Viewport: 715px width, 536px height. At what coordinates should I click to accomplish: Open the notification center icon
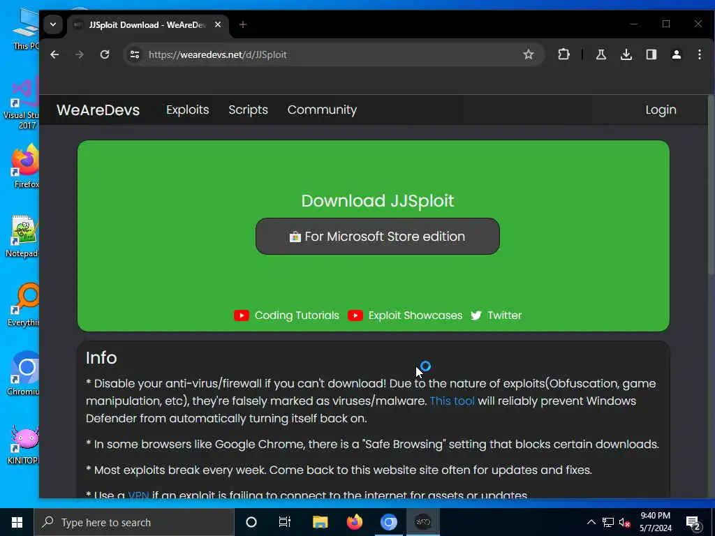[x=693, y=522]
